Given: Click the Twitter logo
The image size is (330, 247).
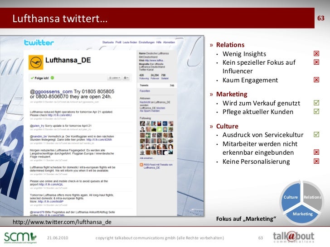Looking at the screenshot, I should coord(39,43).
